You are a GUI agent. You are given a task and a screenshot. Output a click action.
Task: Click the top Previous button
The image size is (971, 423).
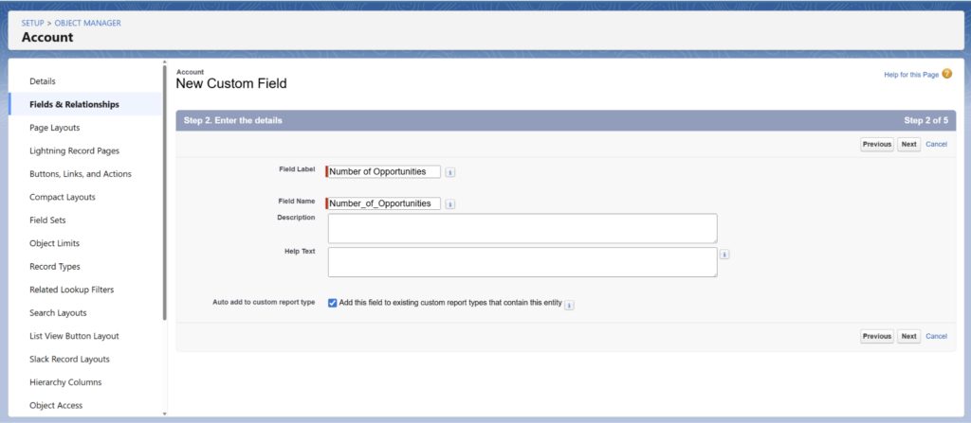pyautogui.click(x=876, y=145)
